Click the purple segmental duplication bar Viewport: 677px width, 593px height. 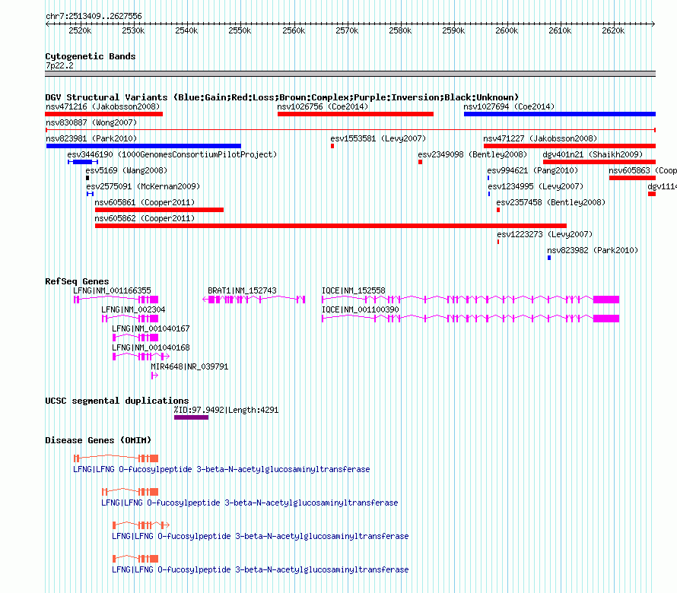(x=191, y=417)
